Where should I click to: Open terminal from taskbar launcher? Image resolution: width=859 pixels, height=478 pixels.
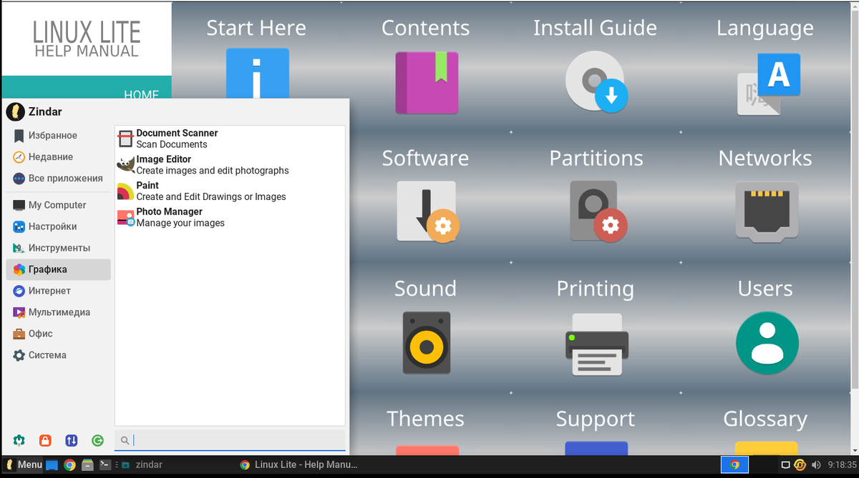(x=105, y=465)
